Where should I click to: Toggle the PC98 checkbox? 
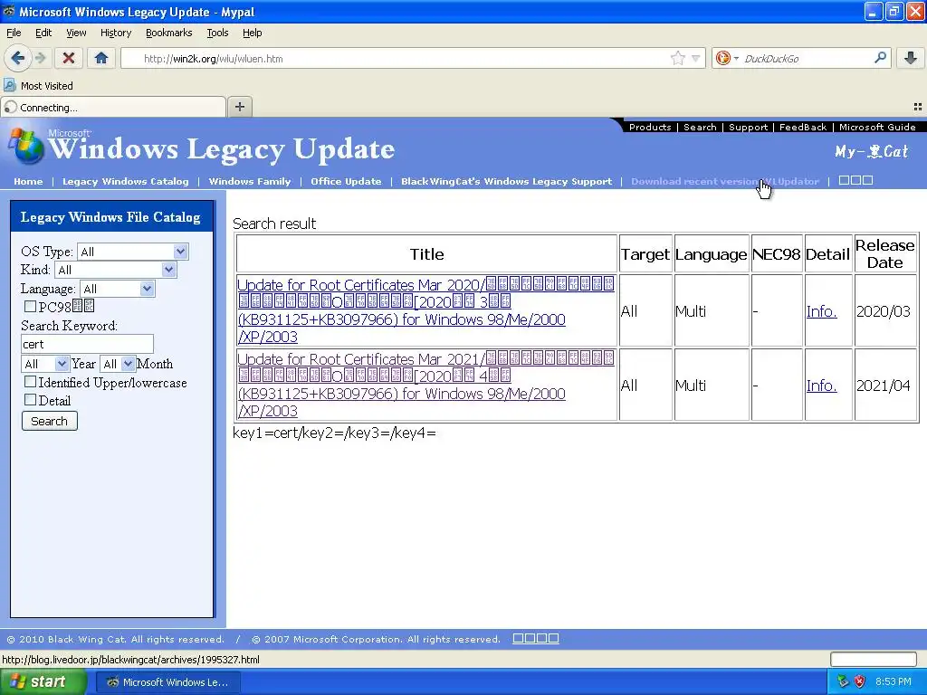tap(30, 306)
